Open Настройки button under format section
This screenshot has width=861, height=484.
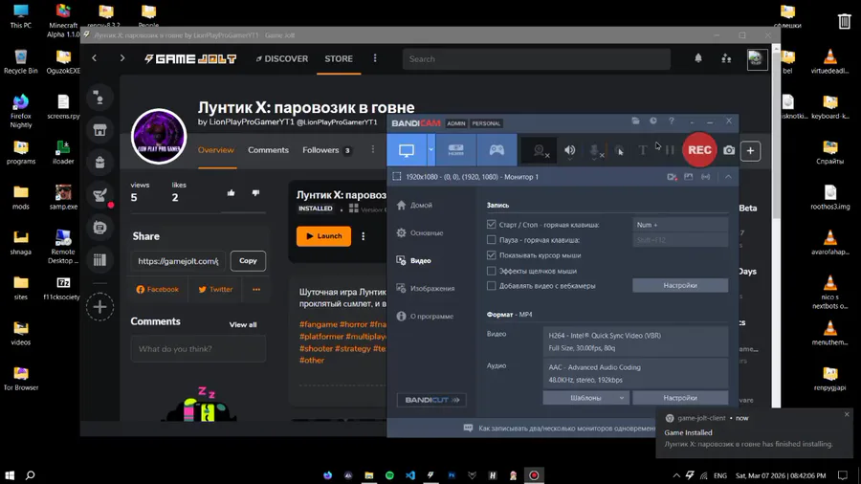click(x=680, y=398)
